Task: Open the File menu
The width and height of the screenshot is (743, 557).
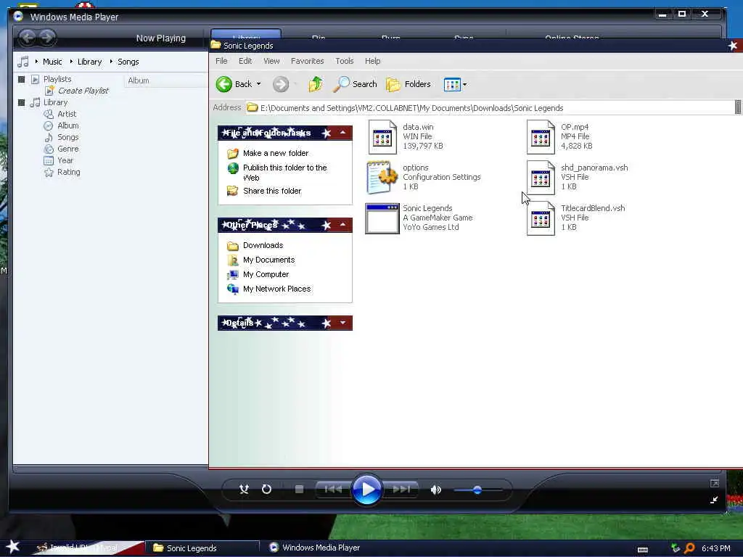Action: 221,61
